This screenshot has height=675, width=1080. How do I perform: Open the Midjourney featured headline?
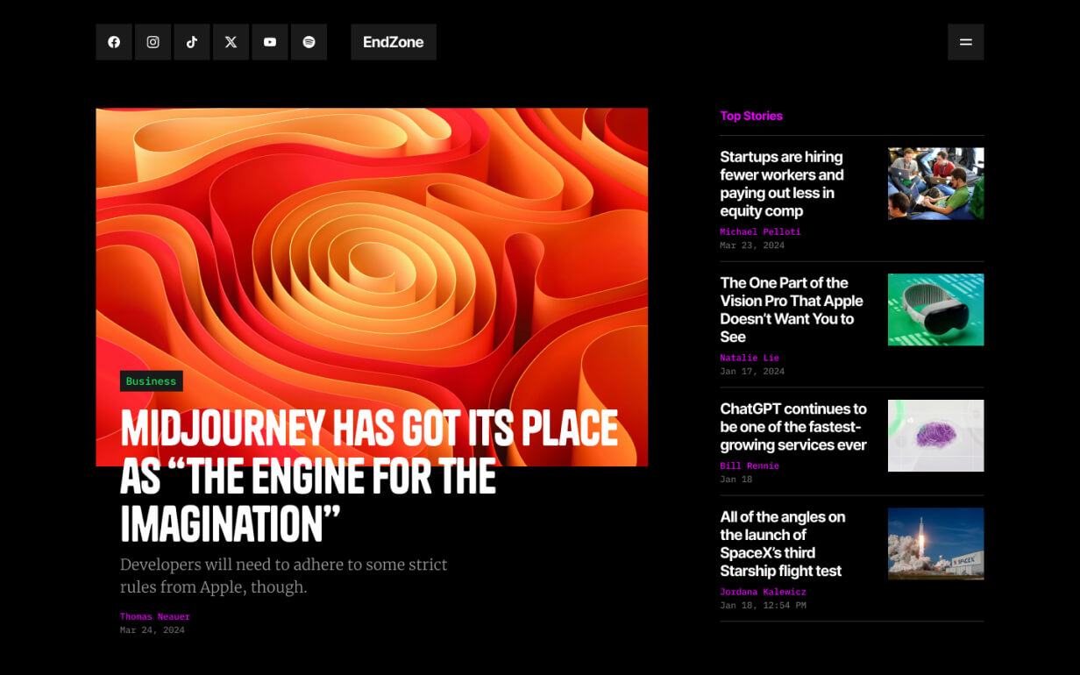(369, 476)
